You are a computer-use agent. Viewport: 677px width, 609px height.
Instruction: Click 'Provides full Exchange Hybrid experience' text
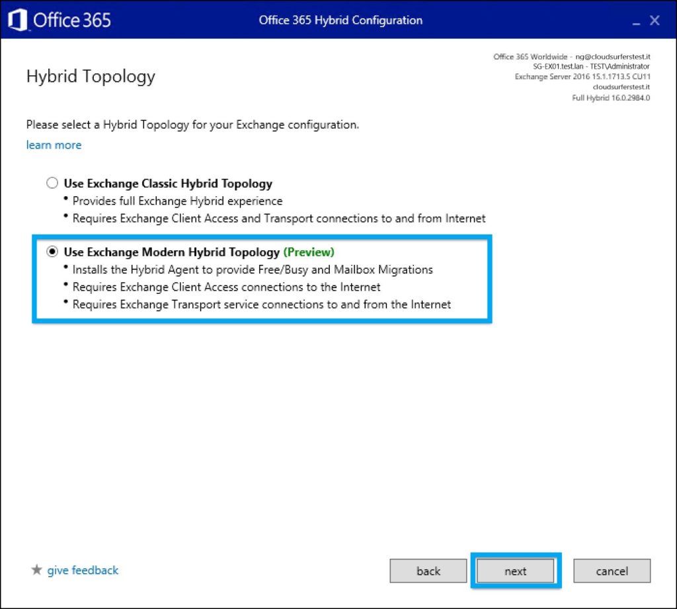(x=177, y=201)
